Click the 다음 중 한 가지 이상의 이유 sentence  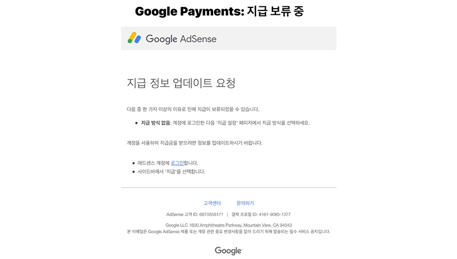click(193, 109)
